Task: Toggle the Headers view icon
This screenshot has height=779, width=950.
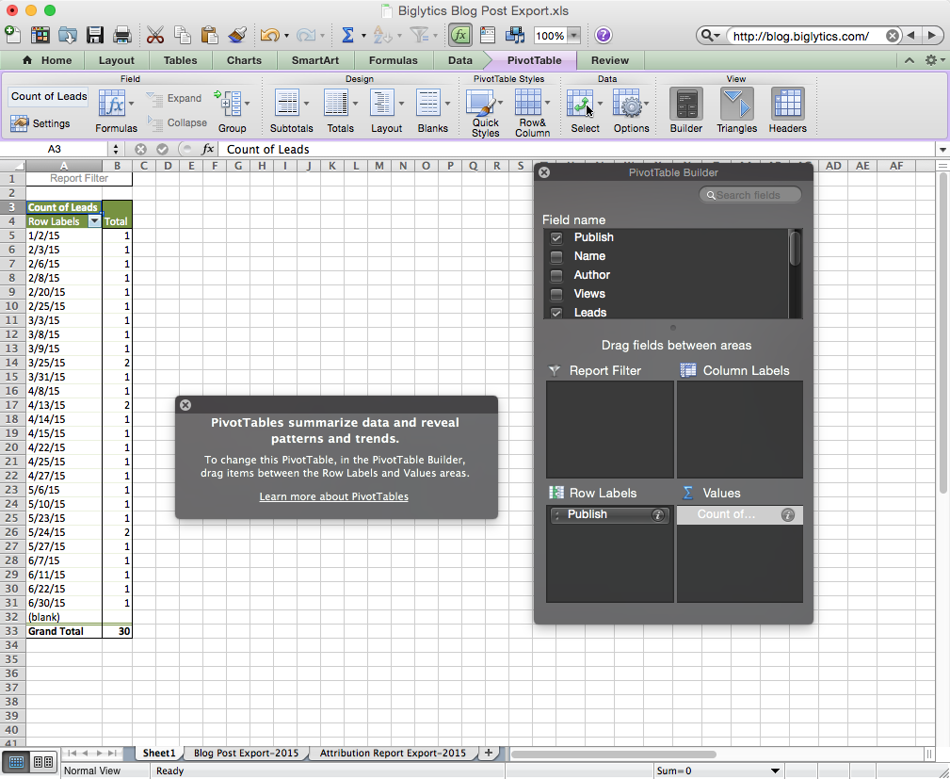Action: point(787,104)
